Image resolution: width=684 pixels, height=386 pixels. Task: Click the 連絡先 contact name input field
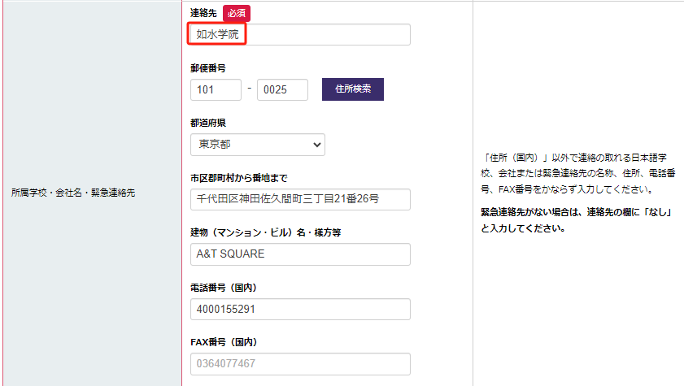coord(300,34)
